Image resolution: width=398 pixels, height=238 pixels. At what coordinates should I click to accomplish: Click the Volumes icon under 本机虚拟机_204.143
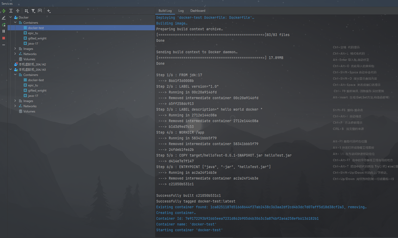pyautogui.click(x=21, y=111)
